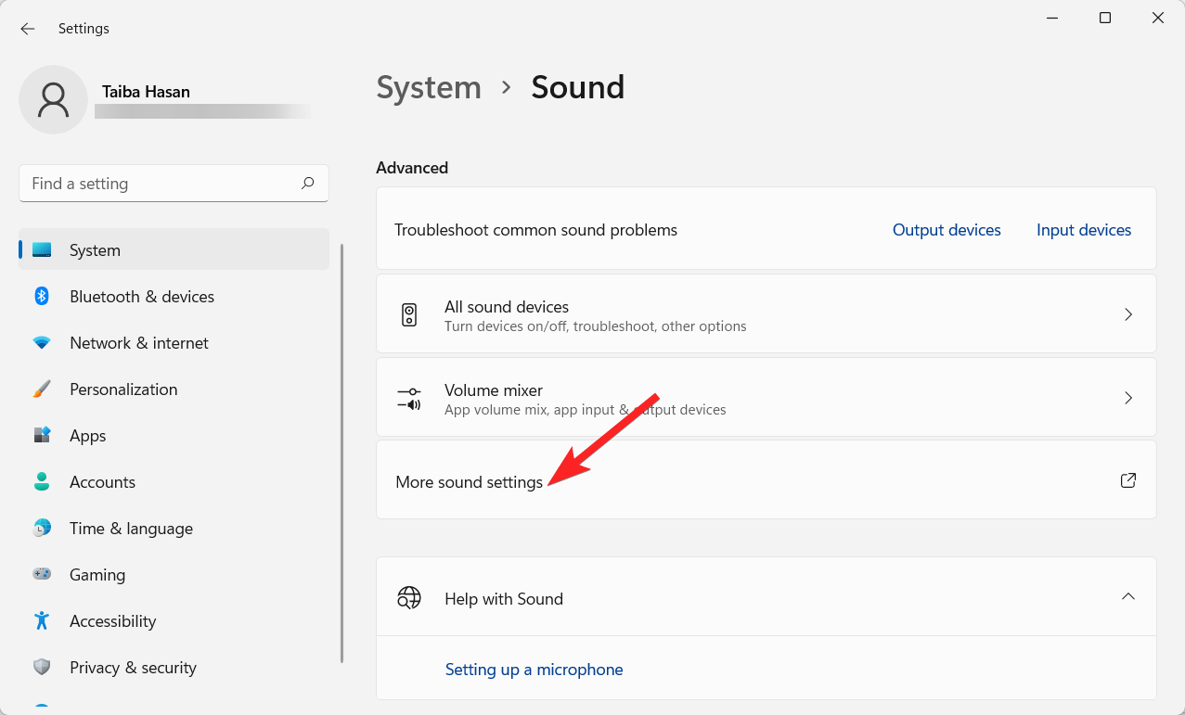Click the Taiba Hasan account name

tap(146, 92)
